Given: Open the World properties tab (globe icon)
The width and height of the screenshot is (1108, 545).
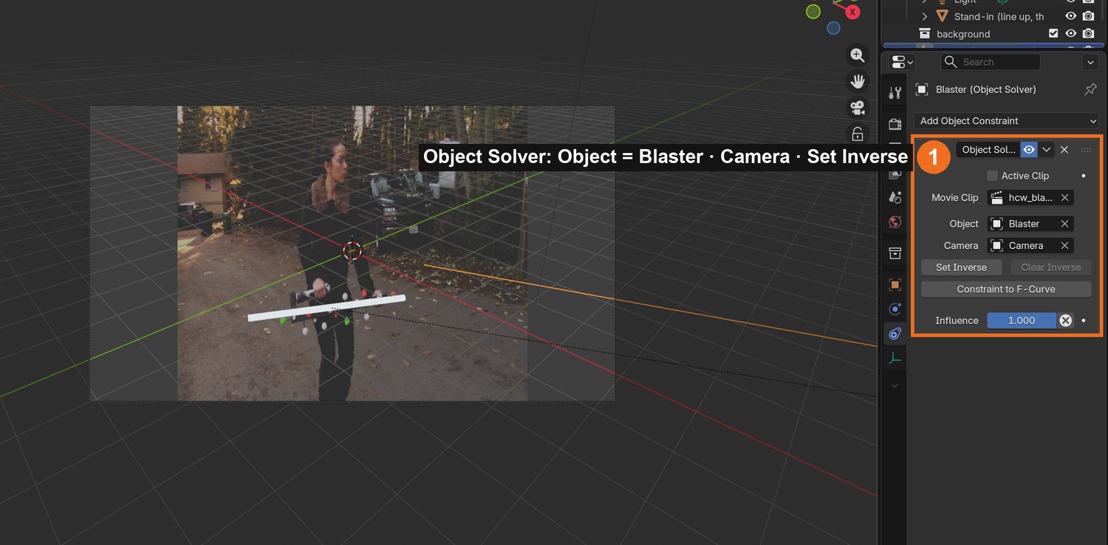Looking at the screenshot, I should coord(895,222).
